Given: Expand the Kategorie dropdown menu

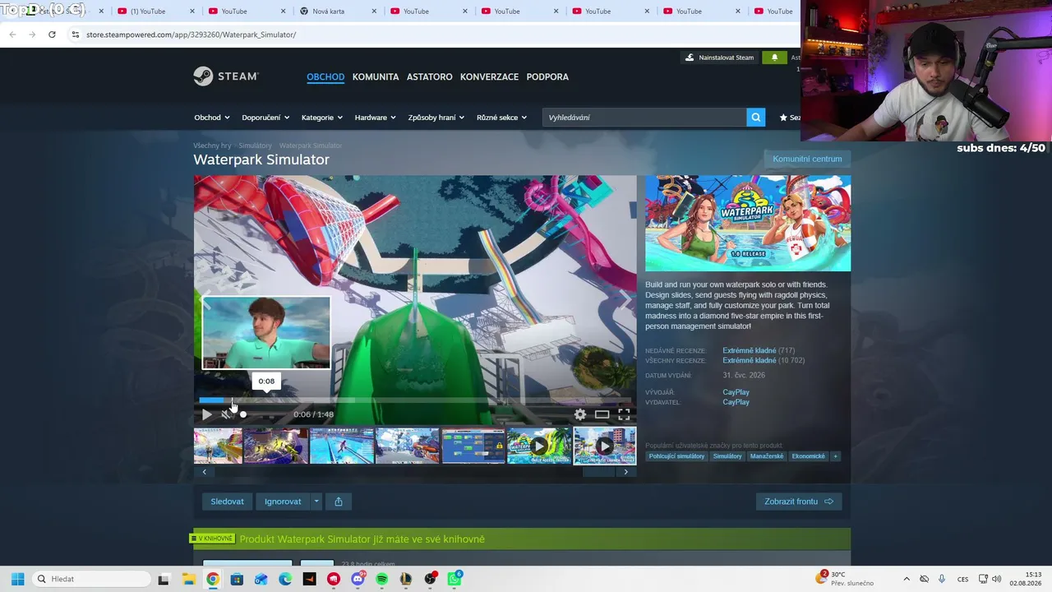Looking at the screenshot, I should [x=322, y=118].
